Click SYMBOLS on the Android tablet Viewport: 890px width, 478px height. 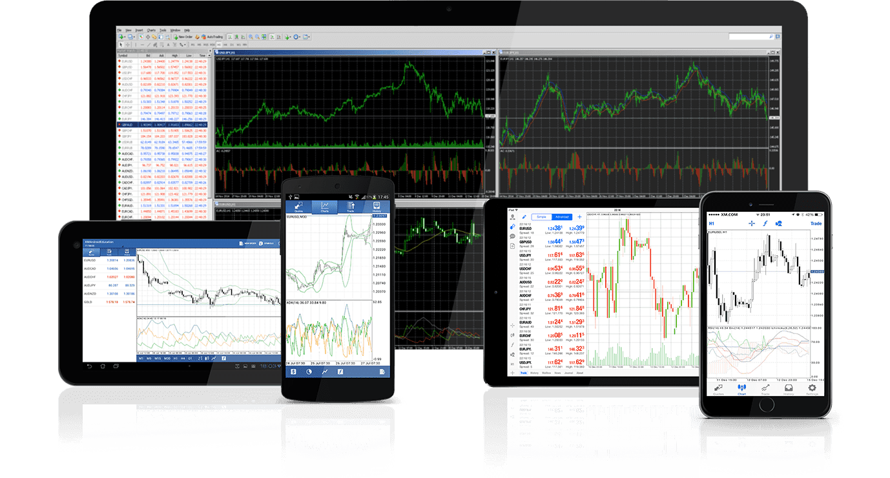pyautogui.click(x=267, y=243)
